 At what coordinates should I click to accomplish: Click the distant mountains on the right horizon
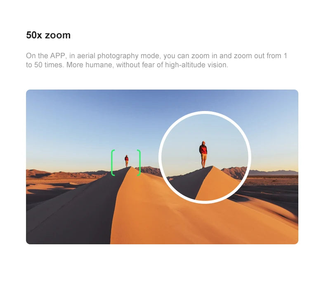[274, 172]
